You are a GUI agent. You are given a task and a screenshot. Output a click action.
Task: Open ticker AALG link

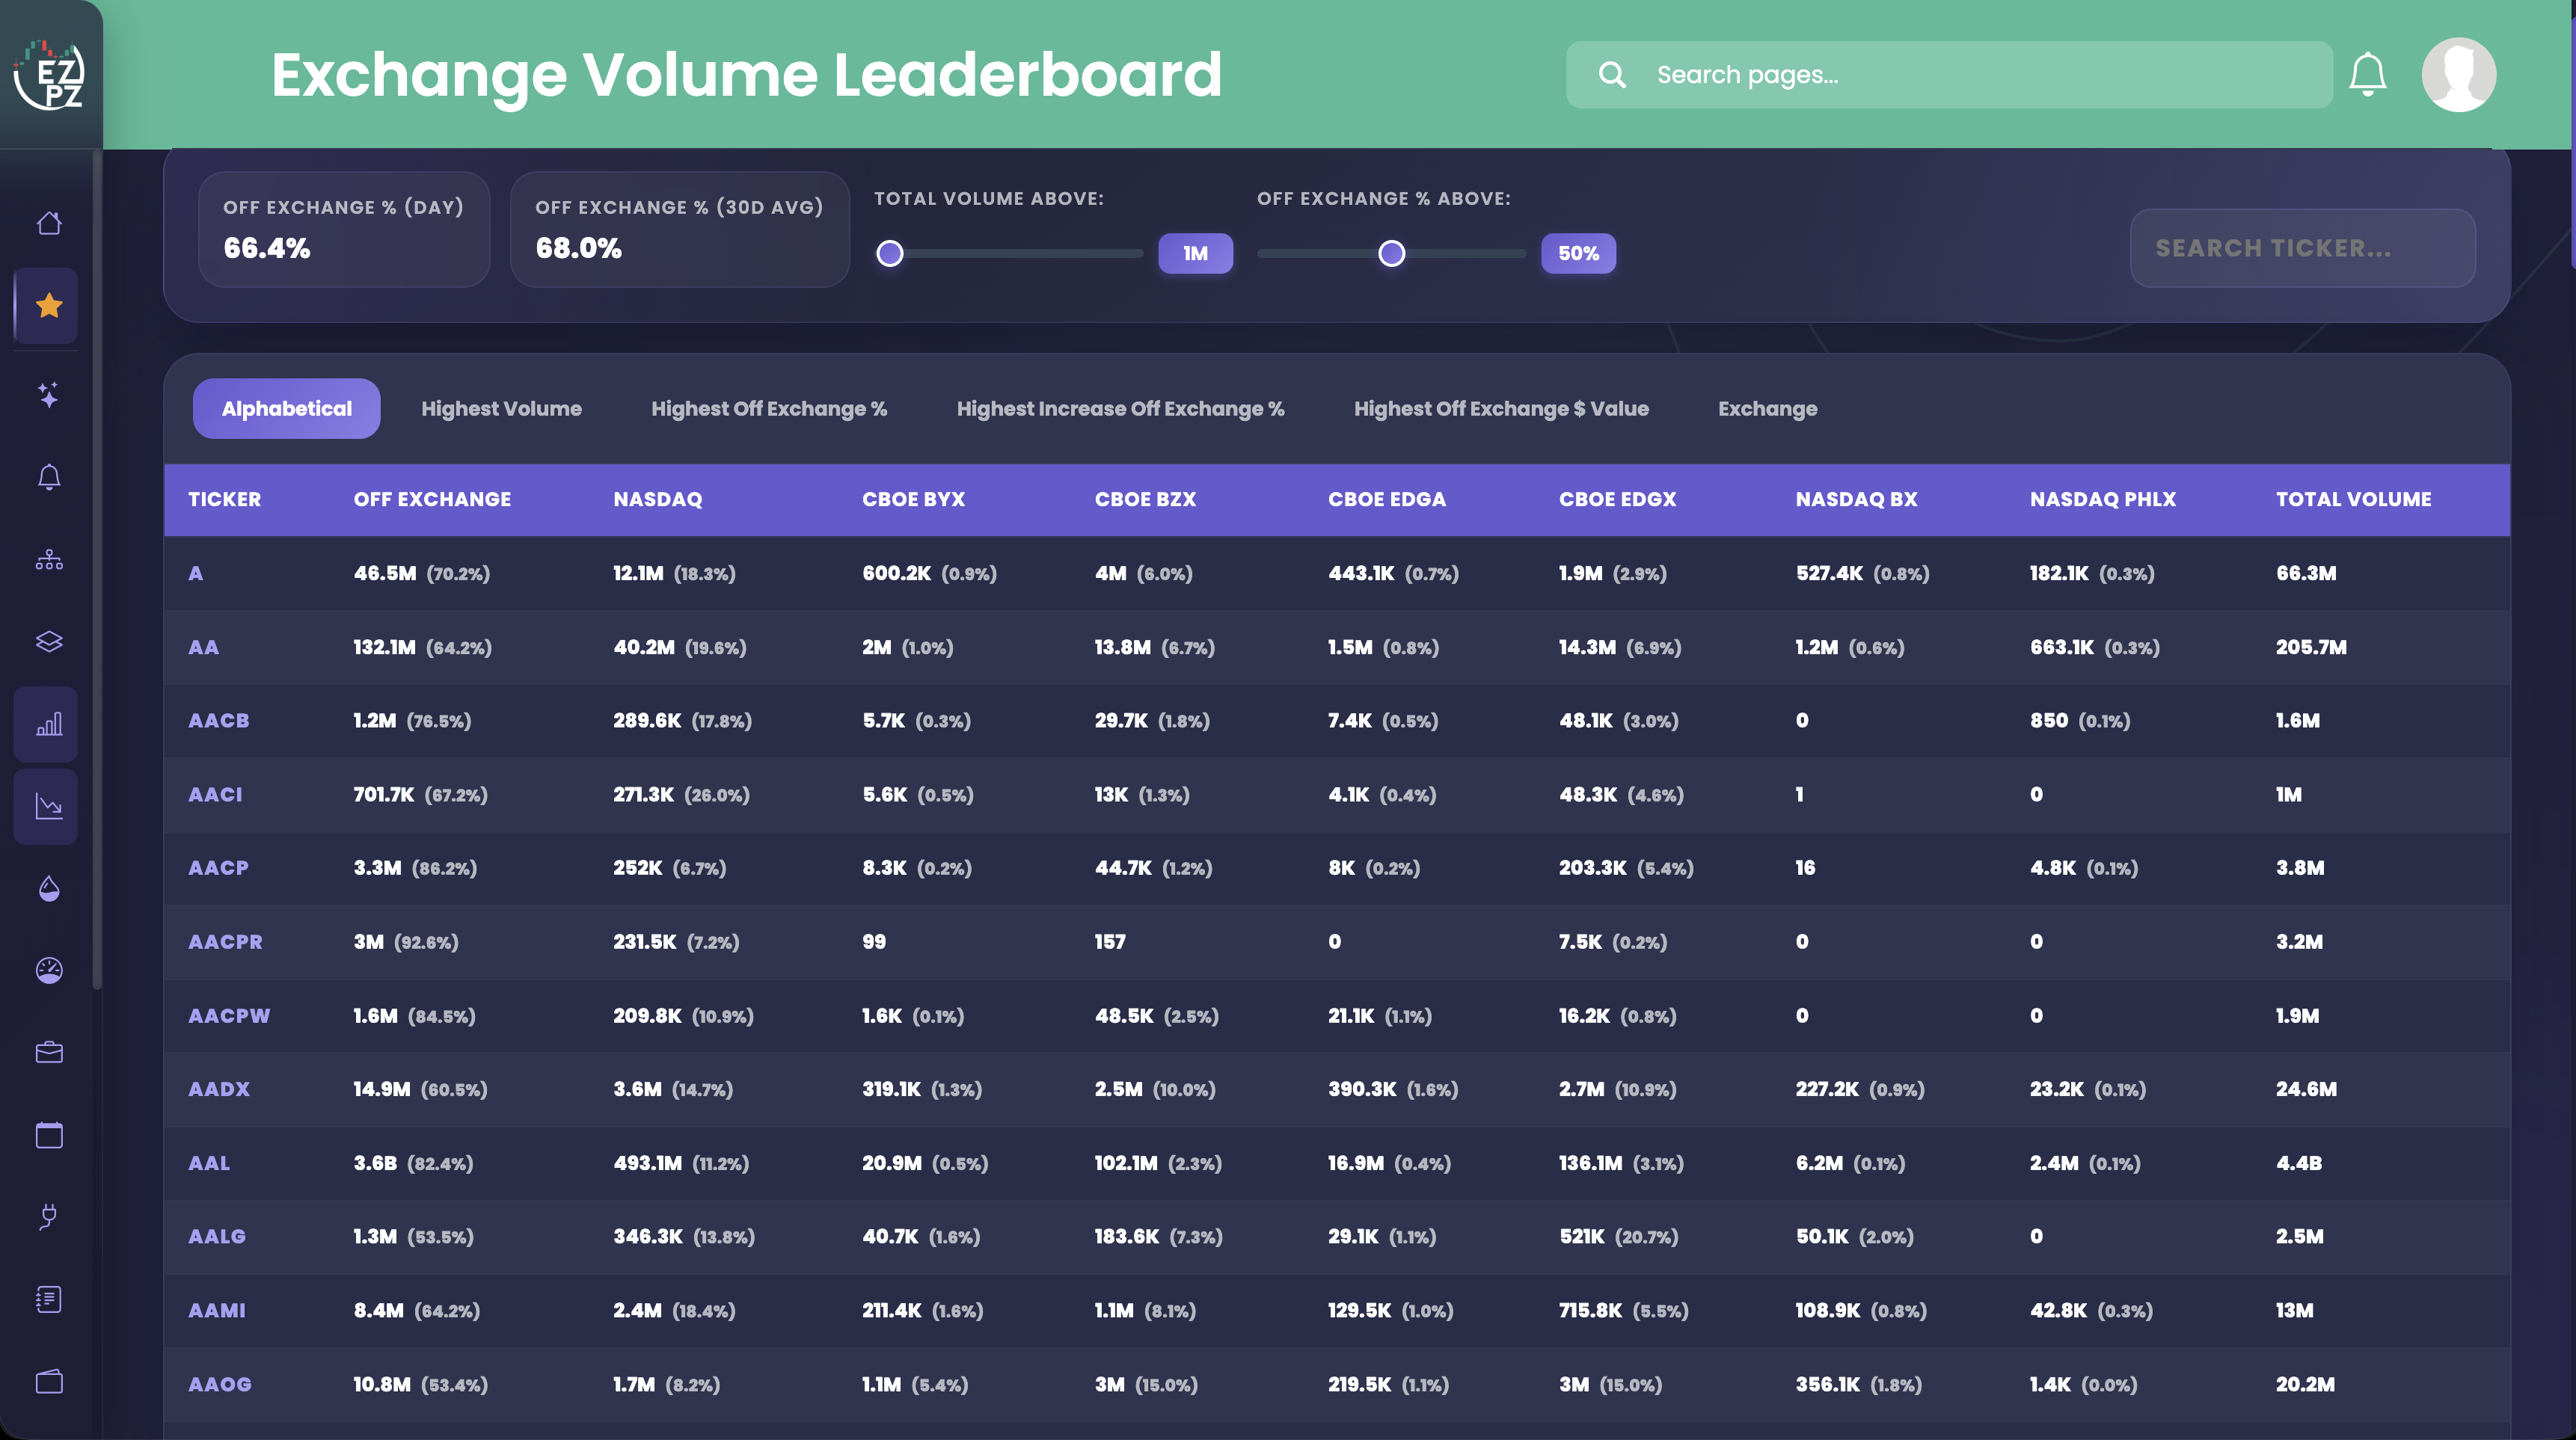217,1237
